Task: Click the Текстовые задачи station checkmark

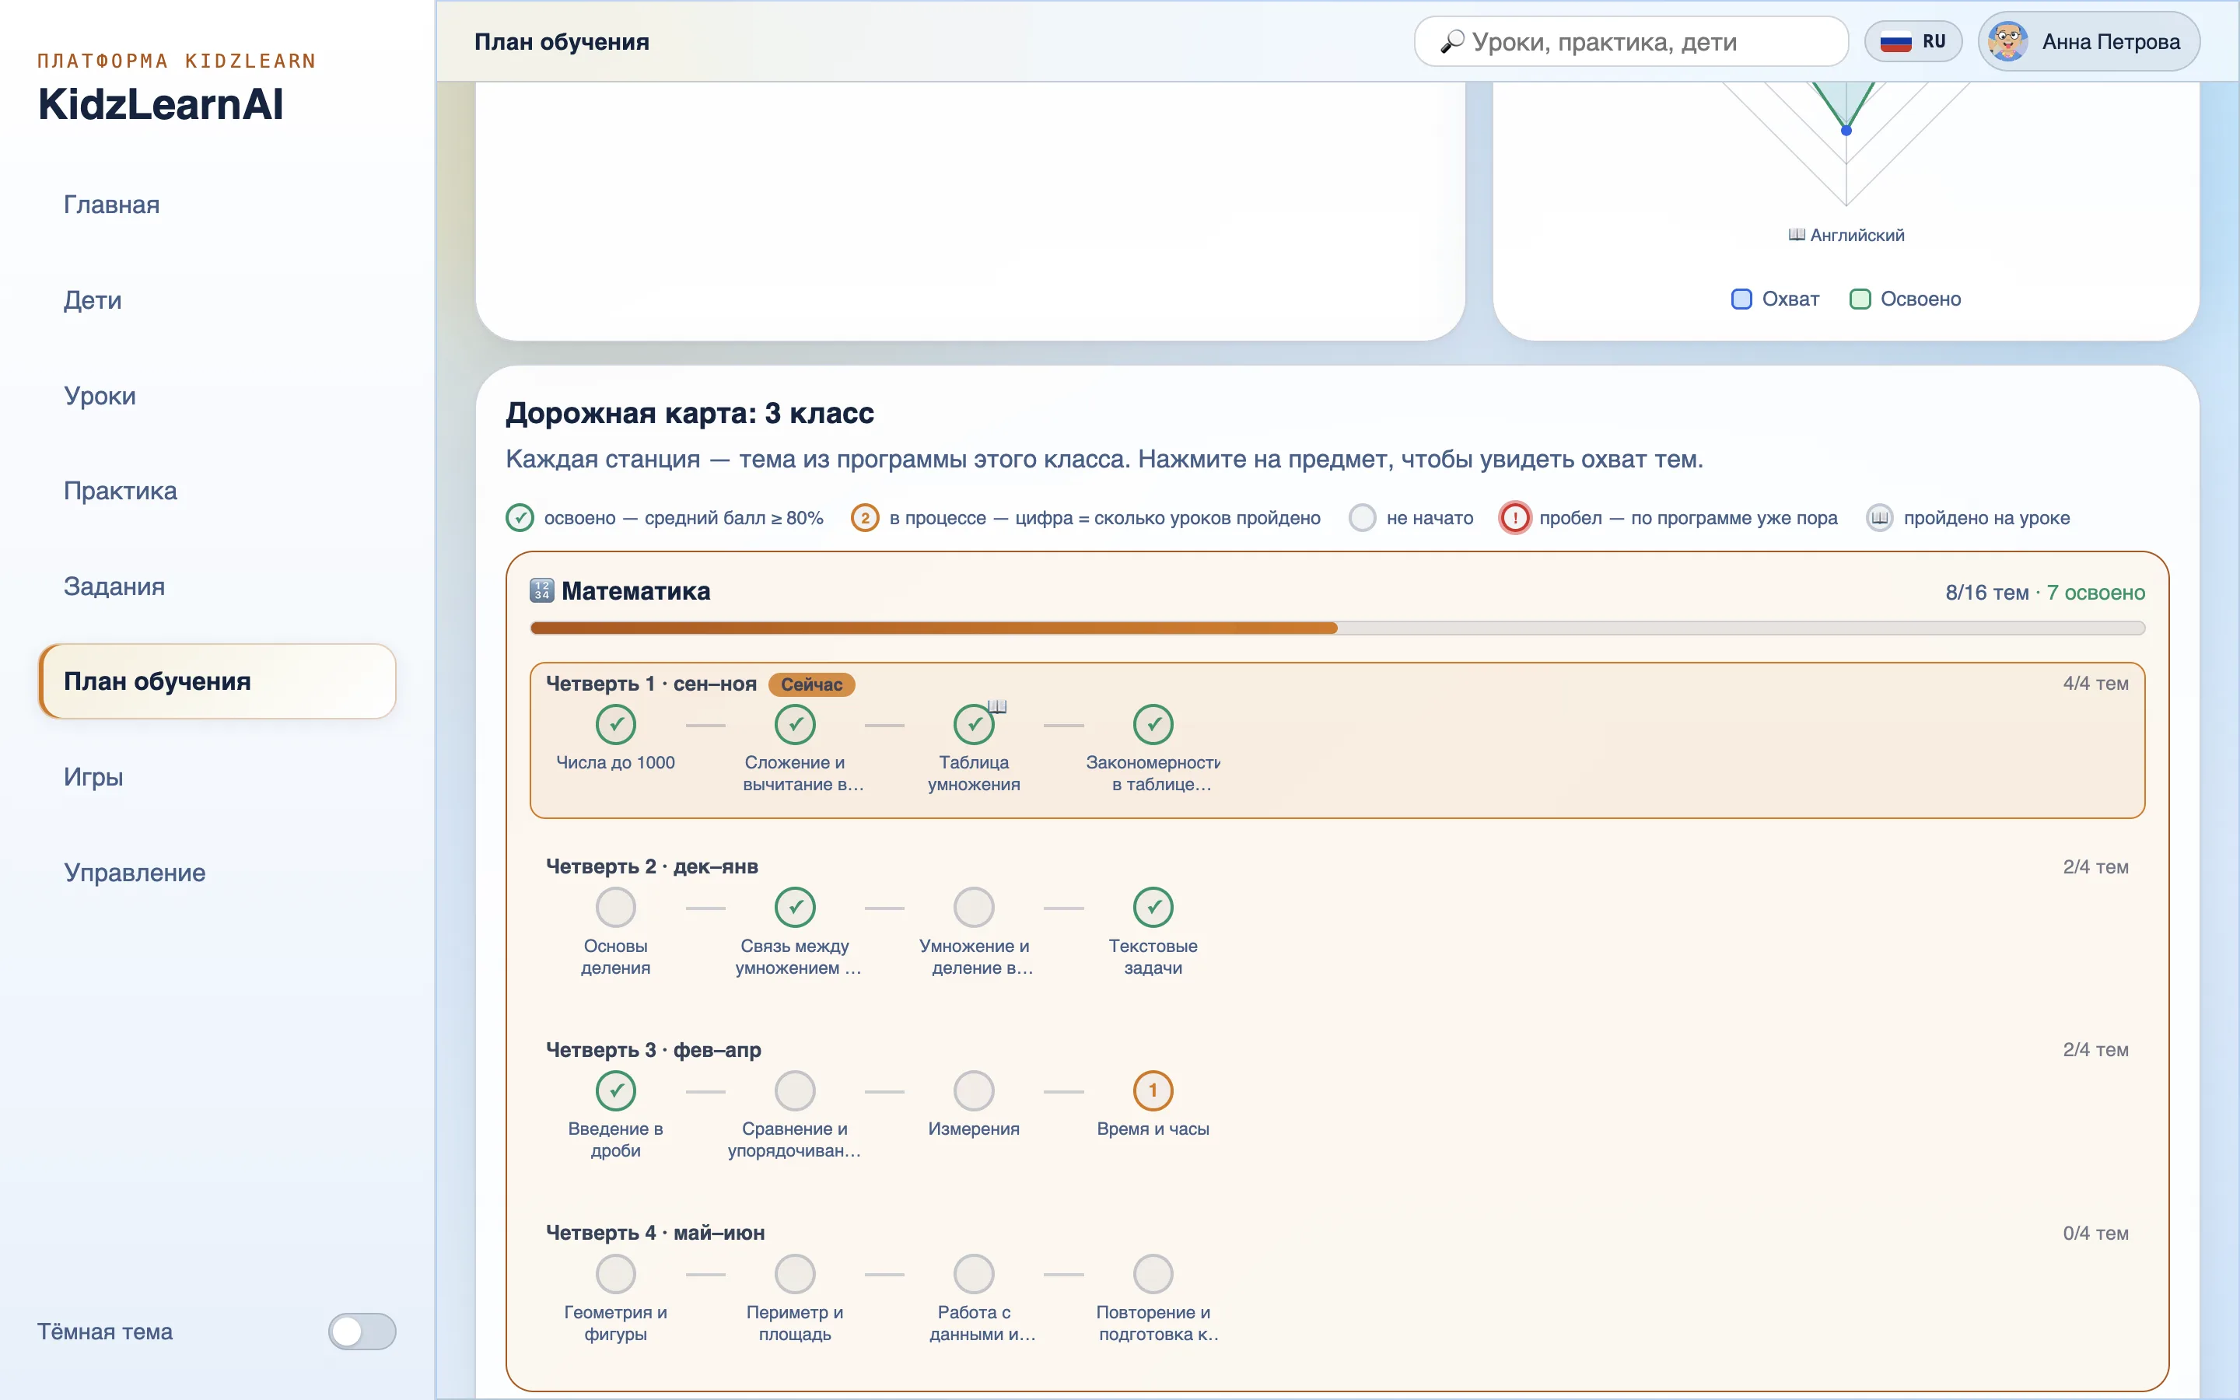Action: (1153, 908)
